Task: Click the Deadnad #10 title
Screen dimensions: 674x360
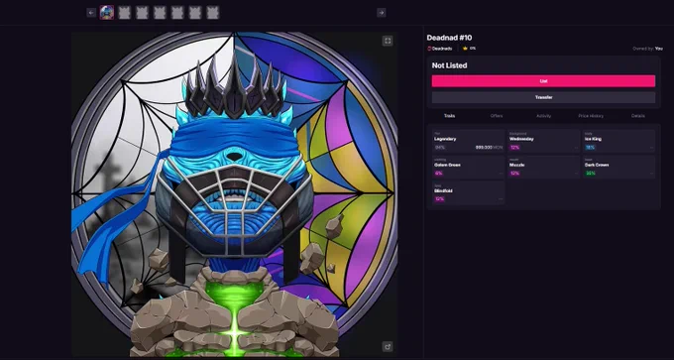Action: coord(449,38)
